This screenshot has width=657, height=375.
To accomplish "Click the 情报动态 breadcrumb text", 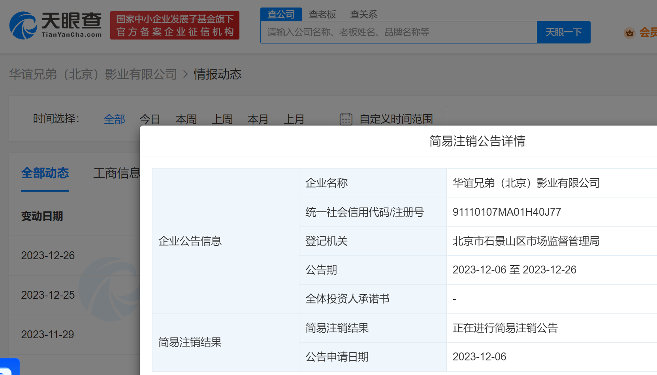I will [218, 74].
